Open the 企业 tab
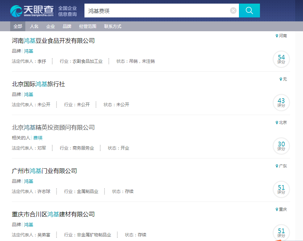Screen dimensions: 303x241 [51, 26]
